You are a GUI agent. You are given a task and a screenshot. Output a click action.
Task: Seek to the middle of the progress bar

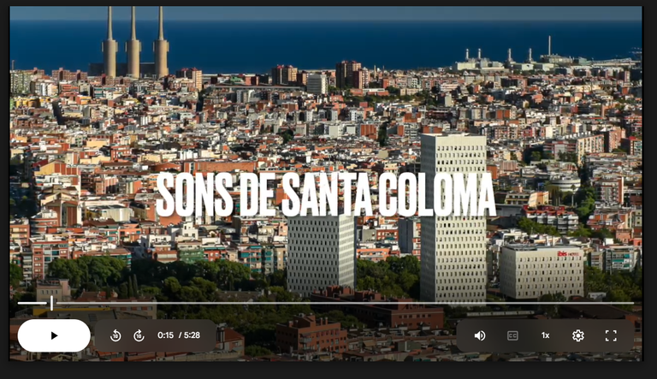pyautogui.click(x=326, y=303)
